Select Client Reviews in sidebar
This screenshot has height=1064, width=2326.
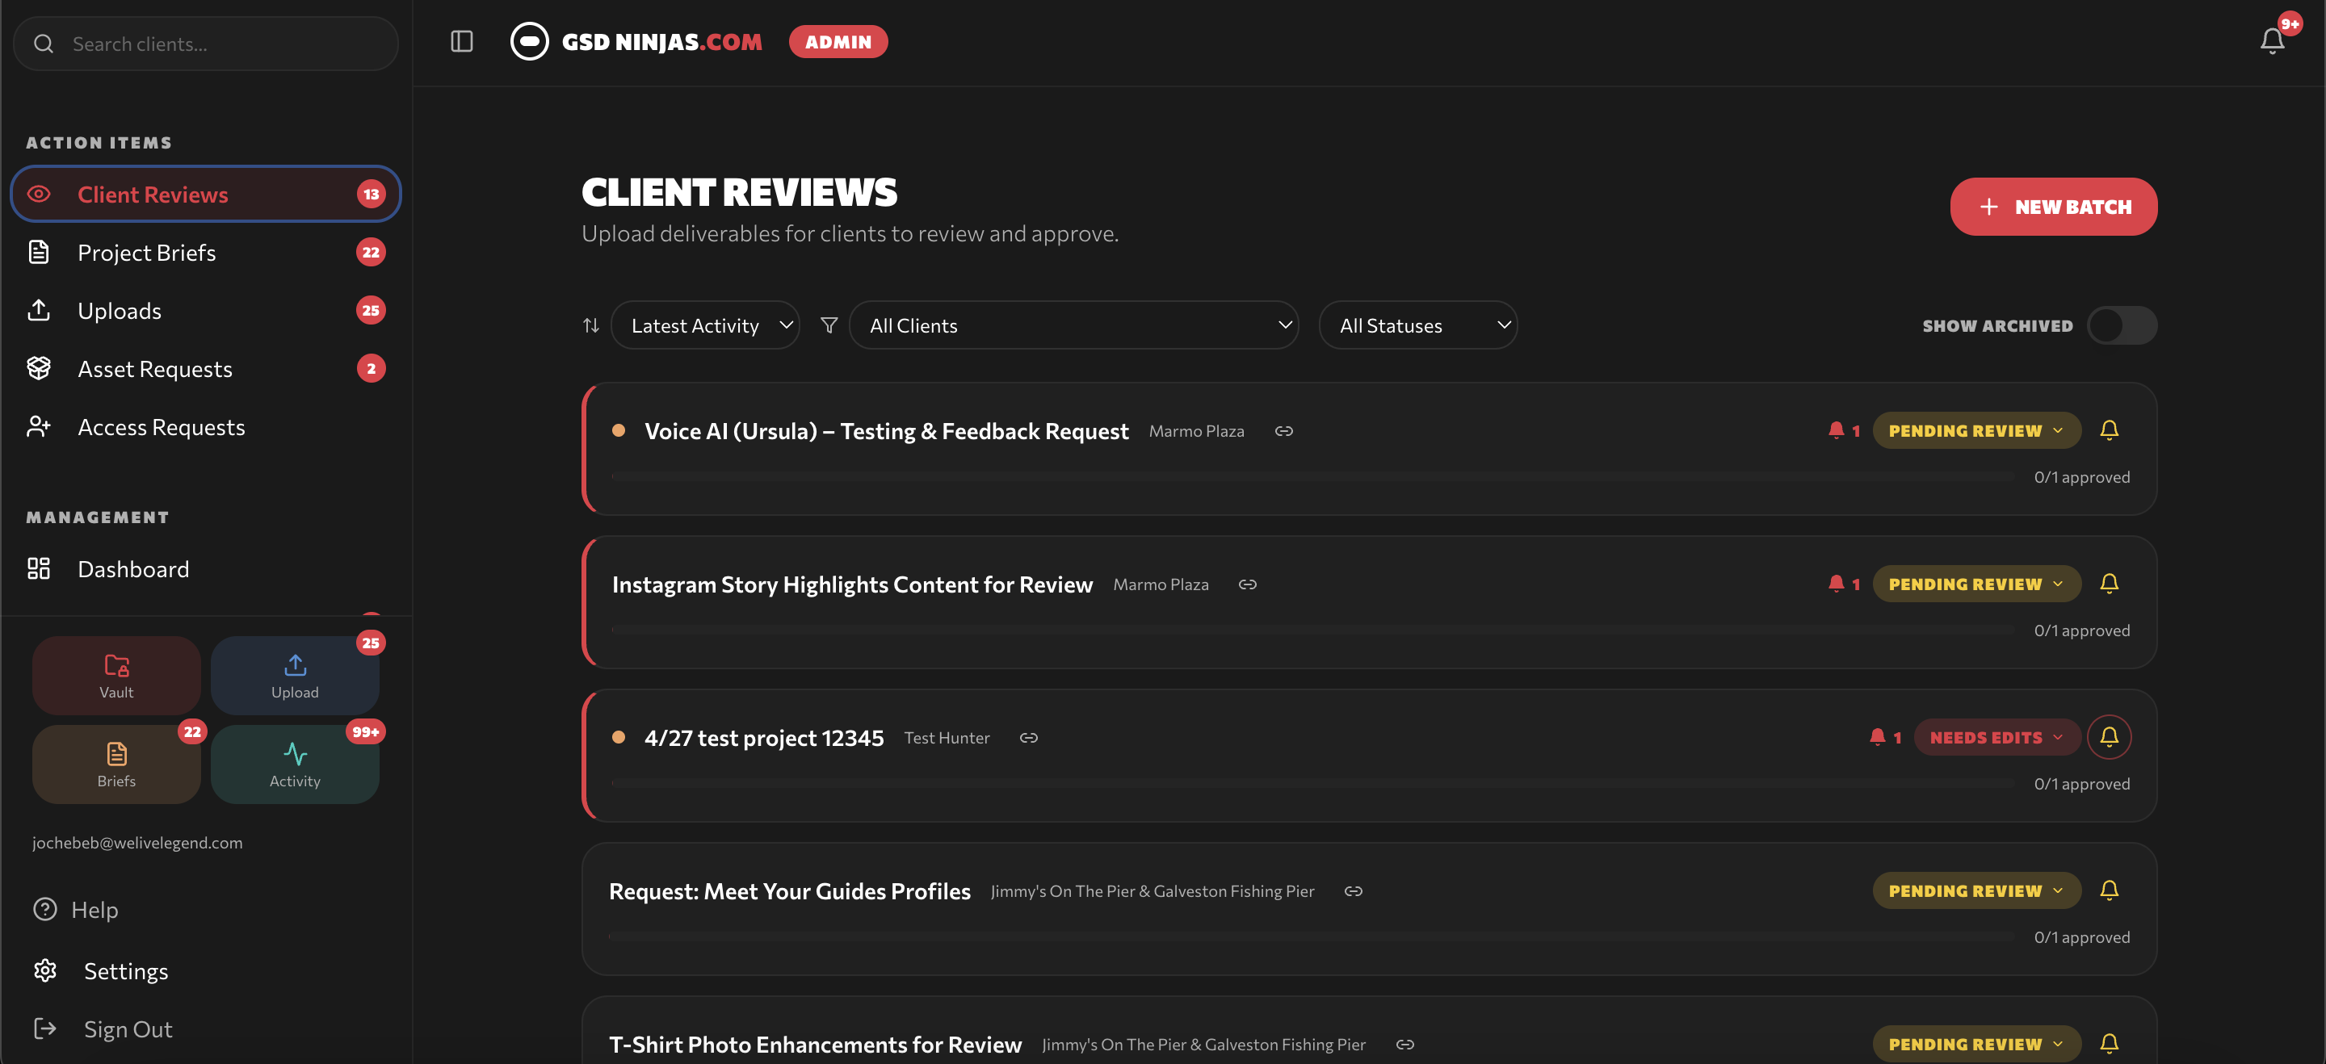206,194
